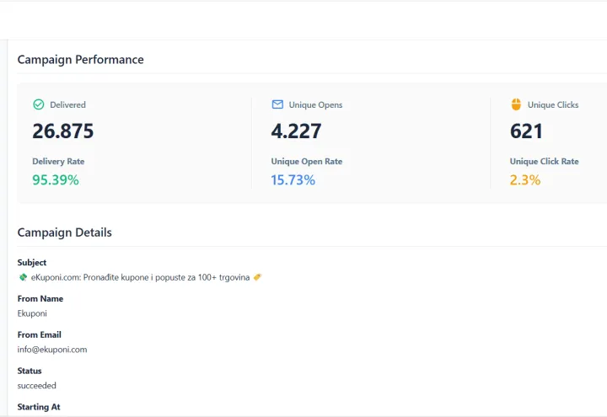This screenshot has height=417, width=607.
Task: Click the From Email label
Action: point(39,334)
